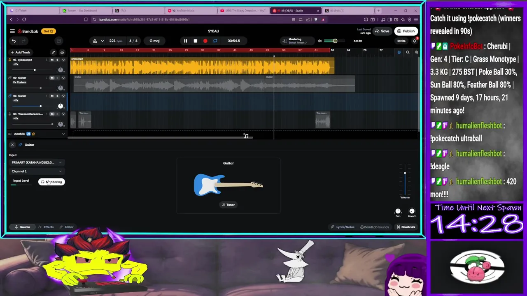
Task: Mute track 01 sybau.mp3
Action: (52, 60)
